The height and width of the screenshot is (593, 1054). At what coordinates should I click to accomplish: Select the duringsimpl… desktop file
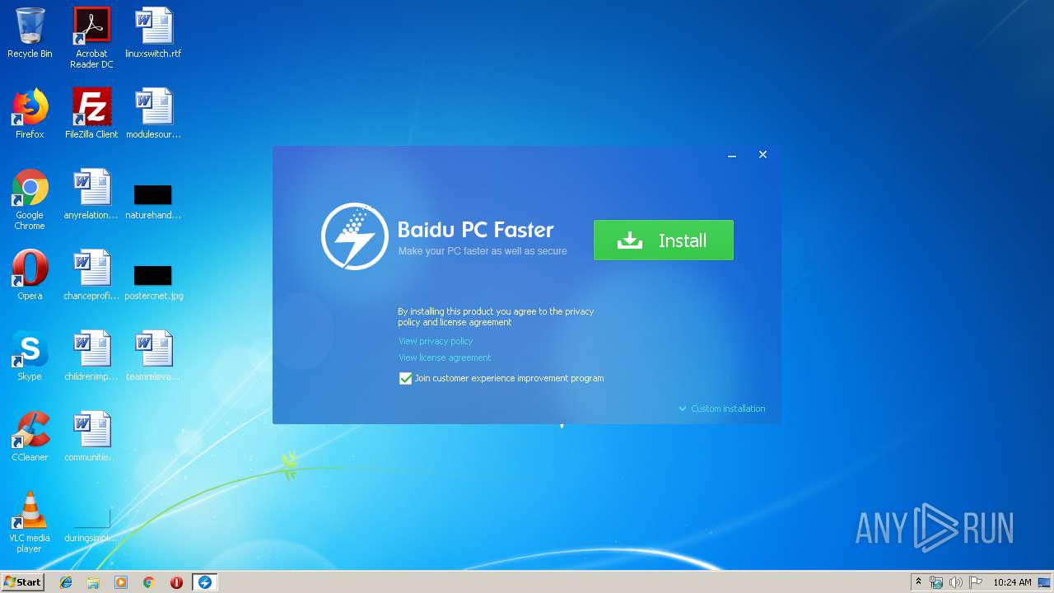tap(91, 527)
